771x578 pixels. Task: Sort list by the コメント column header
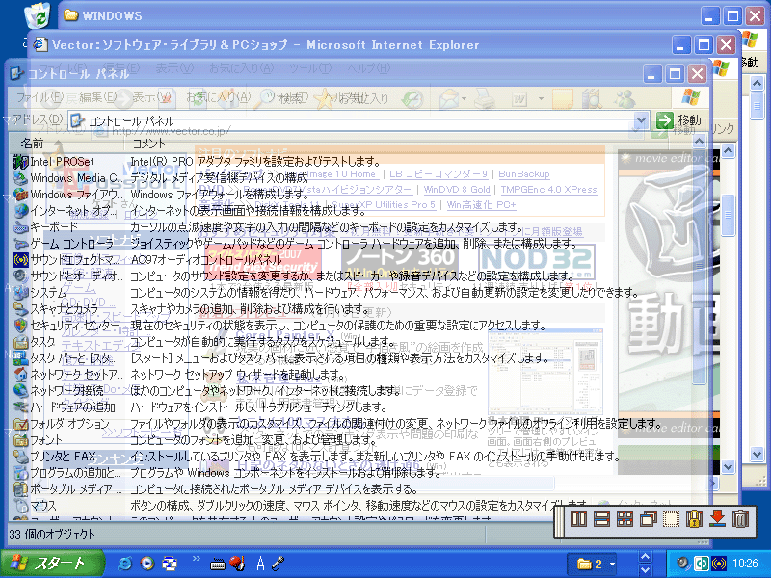(x=148, y=143)
